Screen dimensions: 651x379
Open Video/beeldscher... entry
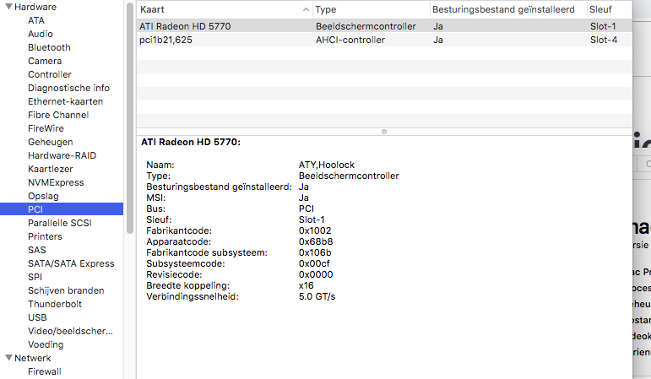coord(70,331)
